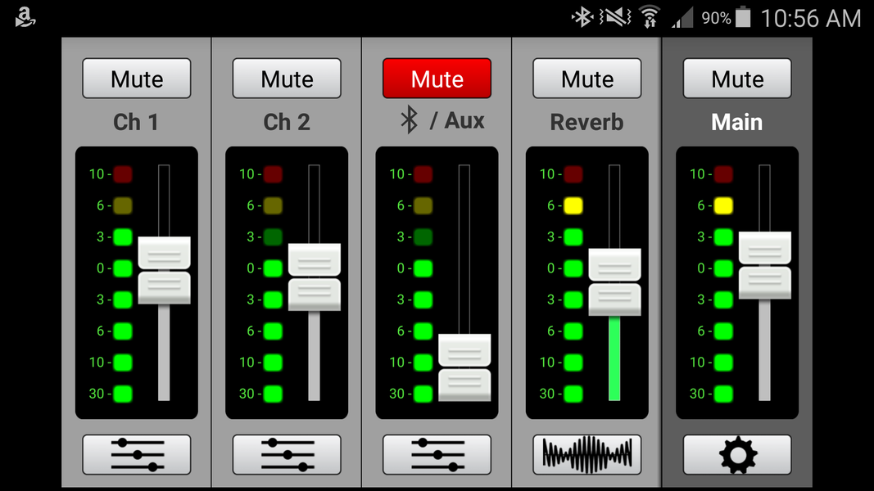Screen dimensions: 874x491
Task: Click the Ch 1 fader handle
Action: click(x=164, y=270)
